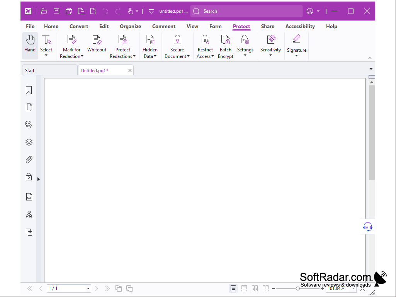This screenshot has height=297, width=396.
Task: Enable facing pages view mode
Action: (255, 289)
